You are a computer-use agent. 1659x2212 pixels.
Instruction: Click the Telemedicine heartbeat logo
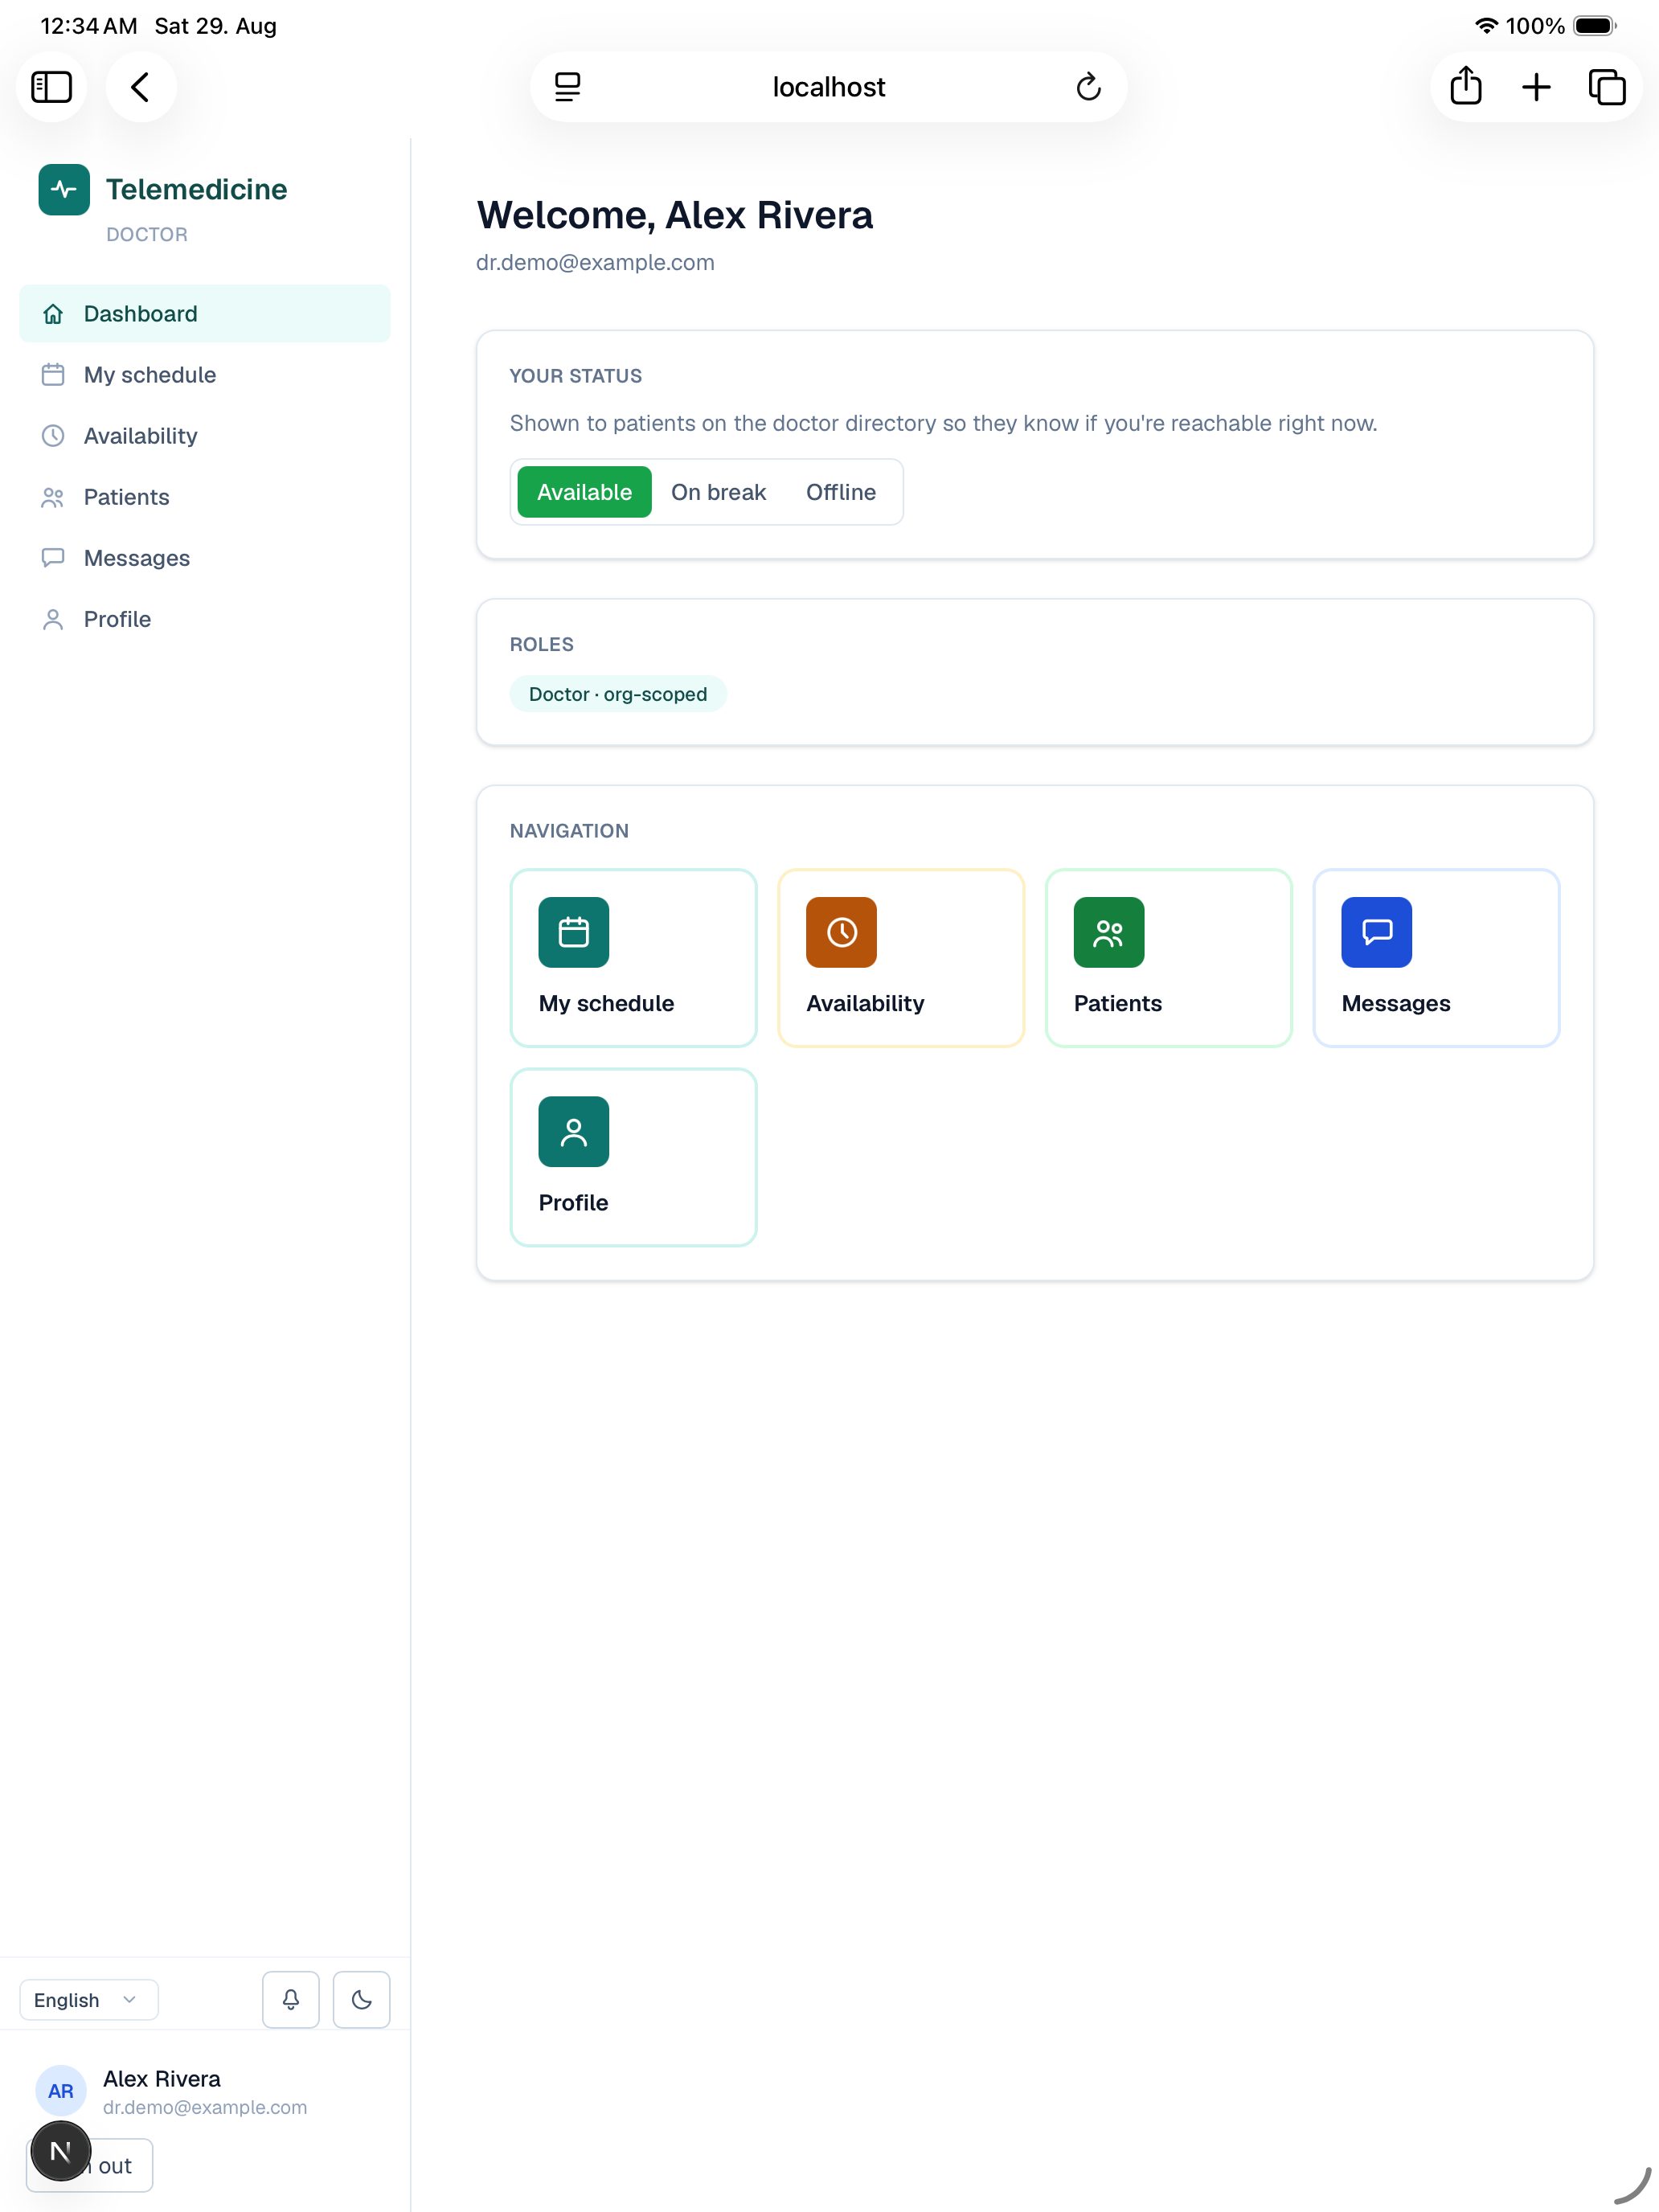click(x=64, y=189)
